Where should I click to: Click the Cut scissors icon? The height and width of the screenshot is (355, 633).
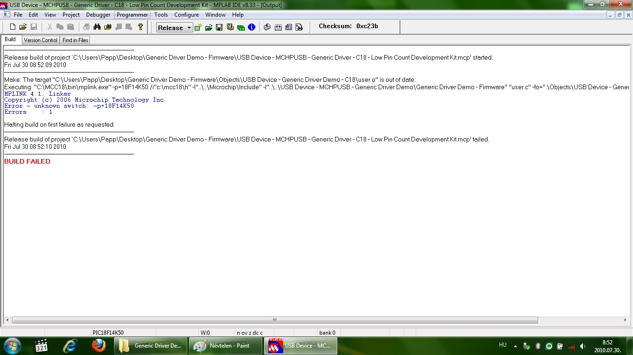pyautogui.click(x=50, y=27)
